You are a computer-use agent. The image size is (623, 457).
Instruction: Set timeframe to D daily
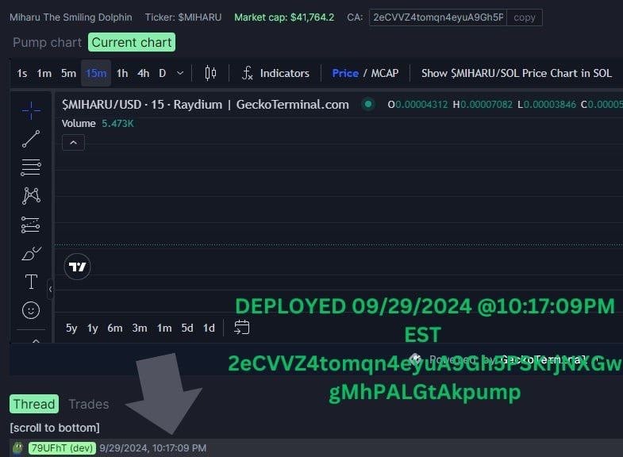[x=162, y=74]
